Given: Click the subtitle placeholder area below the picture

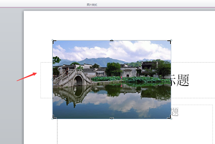Looking at the screenshot, I should pos(135,131).
